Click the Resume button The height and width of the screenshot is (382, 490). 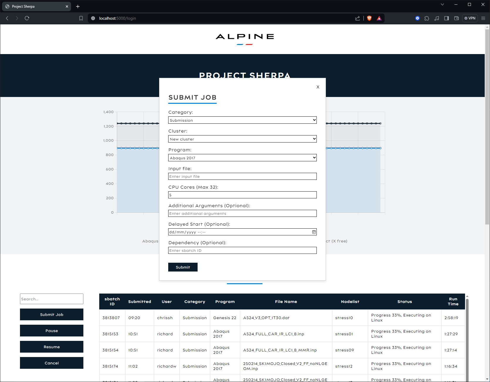52,347
